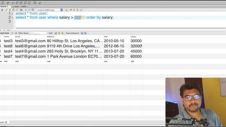Click the red stop execution icon

coord(17,10)
